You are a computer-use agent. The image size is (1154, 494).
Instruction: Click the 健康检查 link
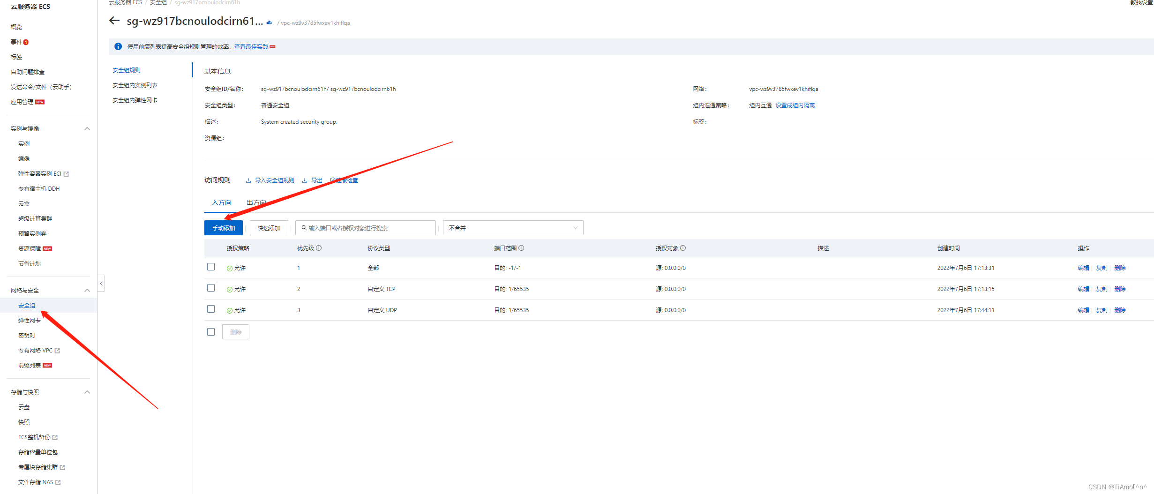pos(347,180)
